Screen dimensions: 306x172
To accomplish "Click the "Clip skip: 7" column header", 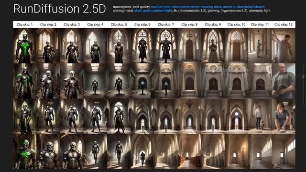I will point(166,24).
